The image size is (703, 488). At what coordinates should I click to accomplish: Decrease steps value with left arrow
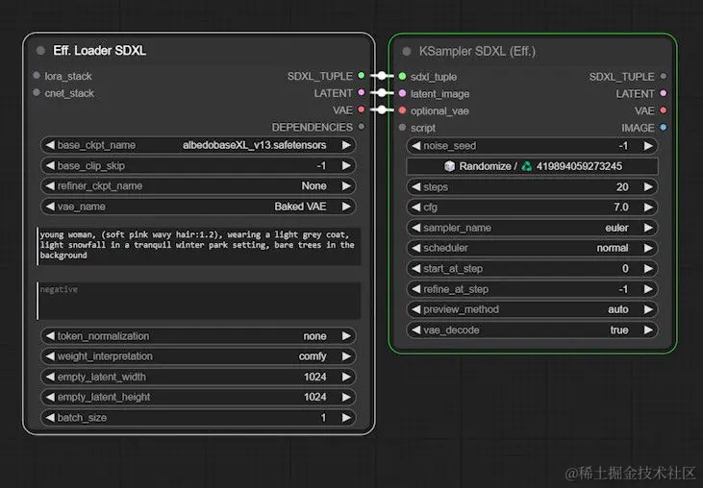tap(416, 187)
